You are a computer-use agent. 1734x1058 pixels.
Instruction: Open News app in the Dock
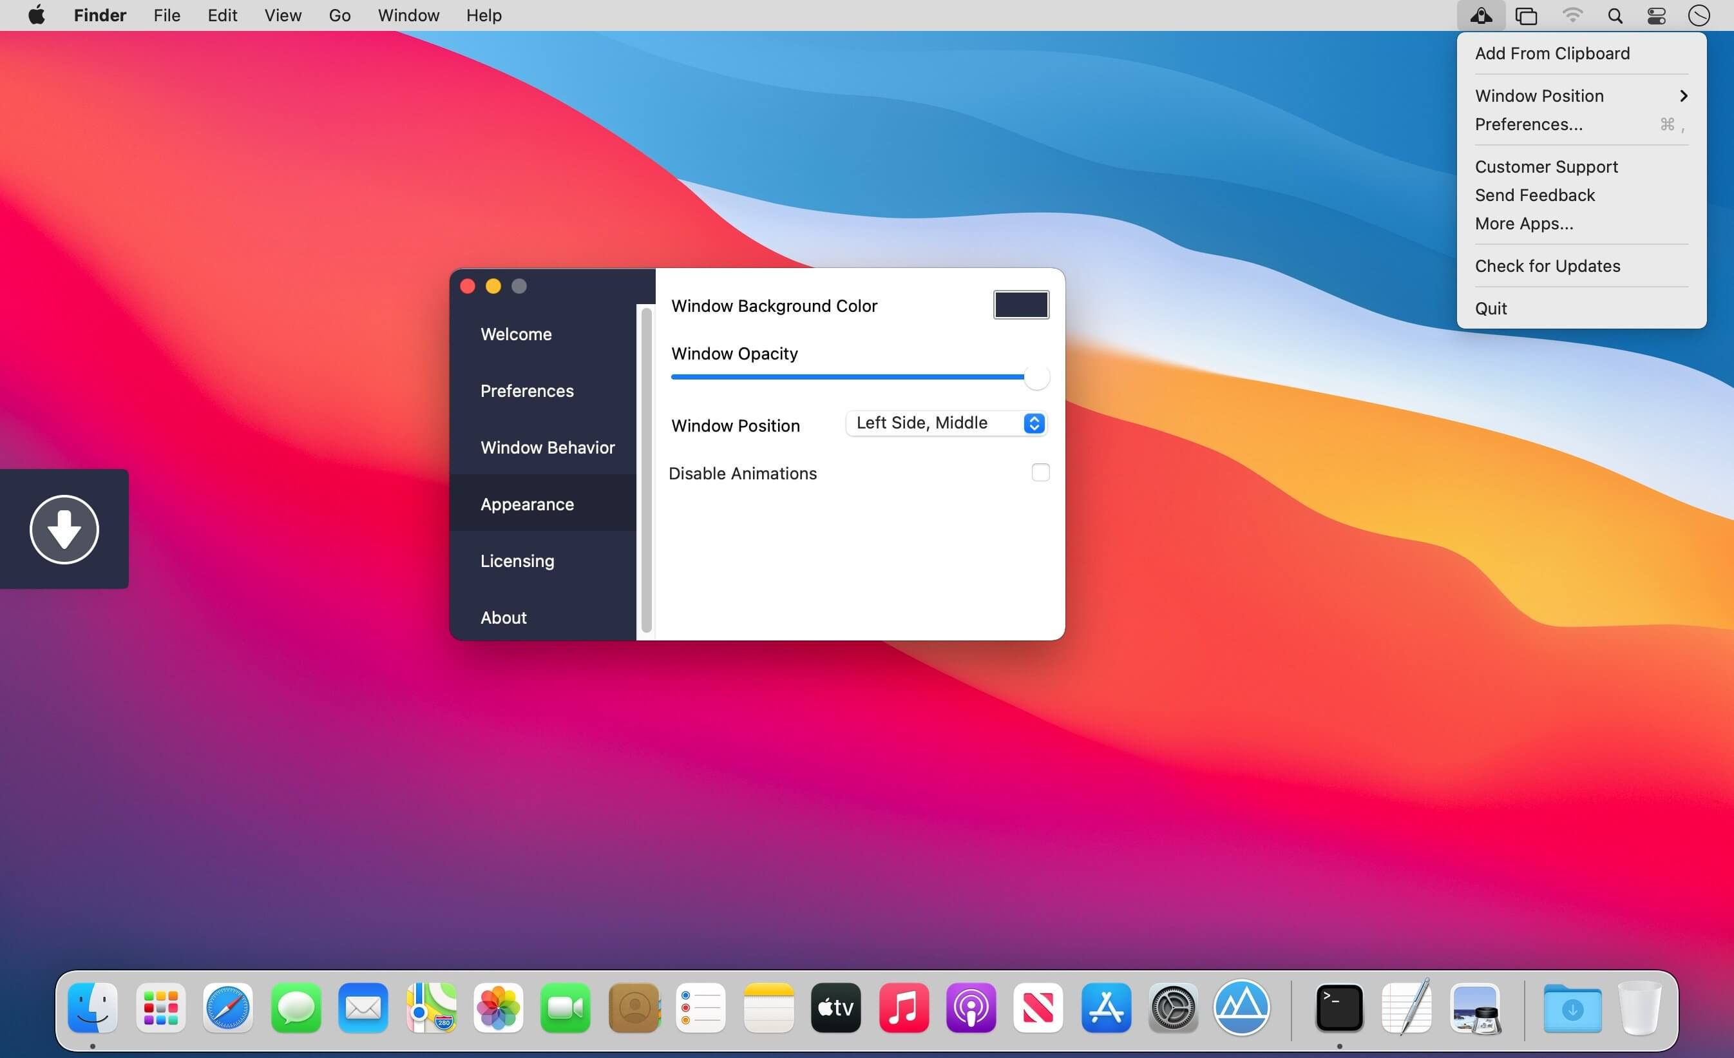click(1039, 1008)
